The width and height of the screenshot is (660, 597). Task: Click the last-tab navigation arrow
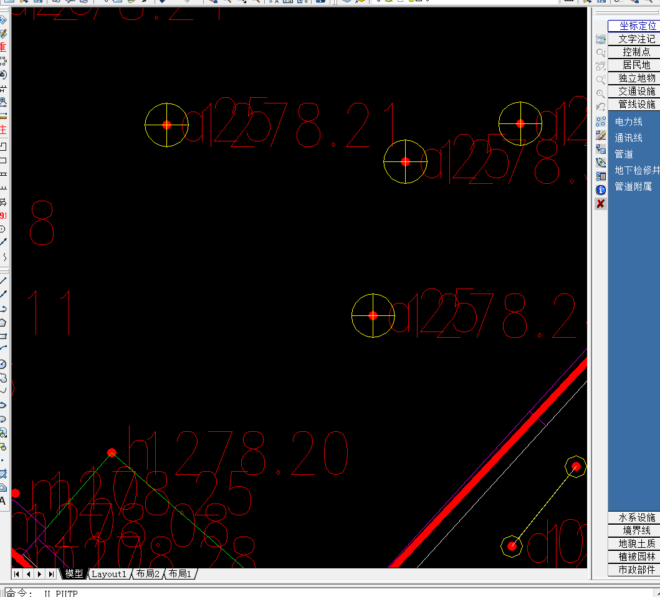click(50, 574)
